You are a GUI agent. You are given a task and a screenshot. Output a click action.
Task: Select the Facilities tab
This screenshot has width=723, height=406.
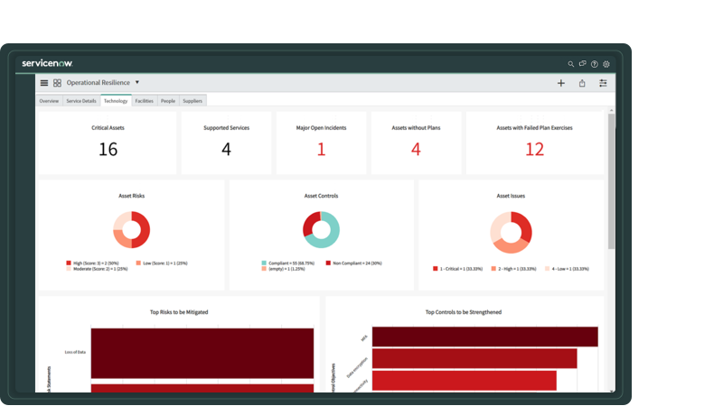(145, 101)
